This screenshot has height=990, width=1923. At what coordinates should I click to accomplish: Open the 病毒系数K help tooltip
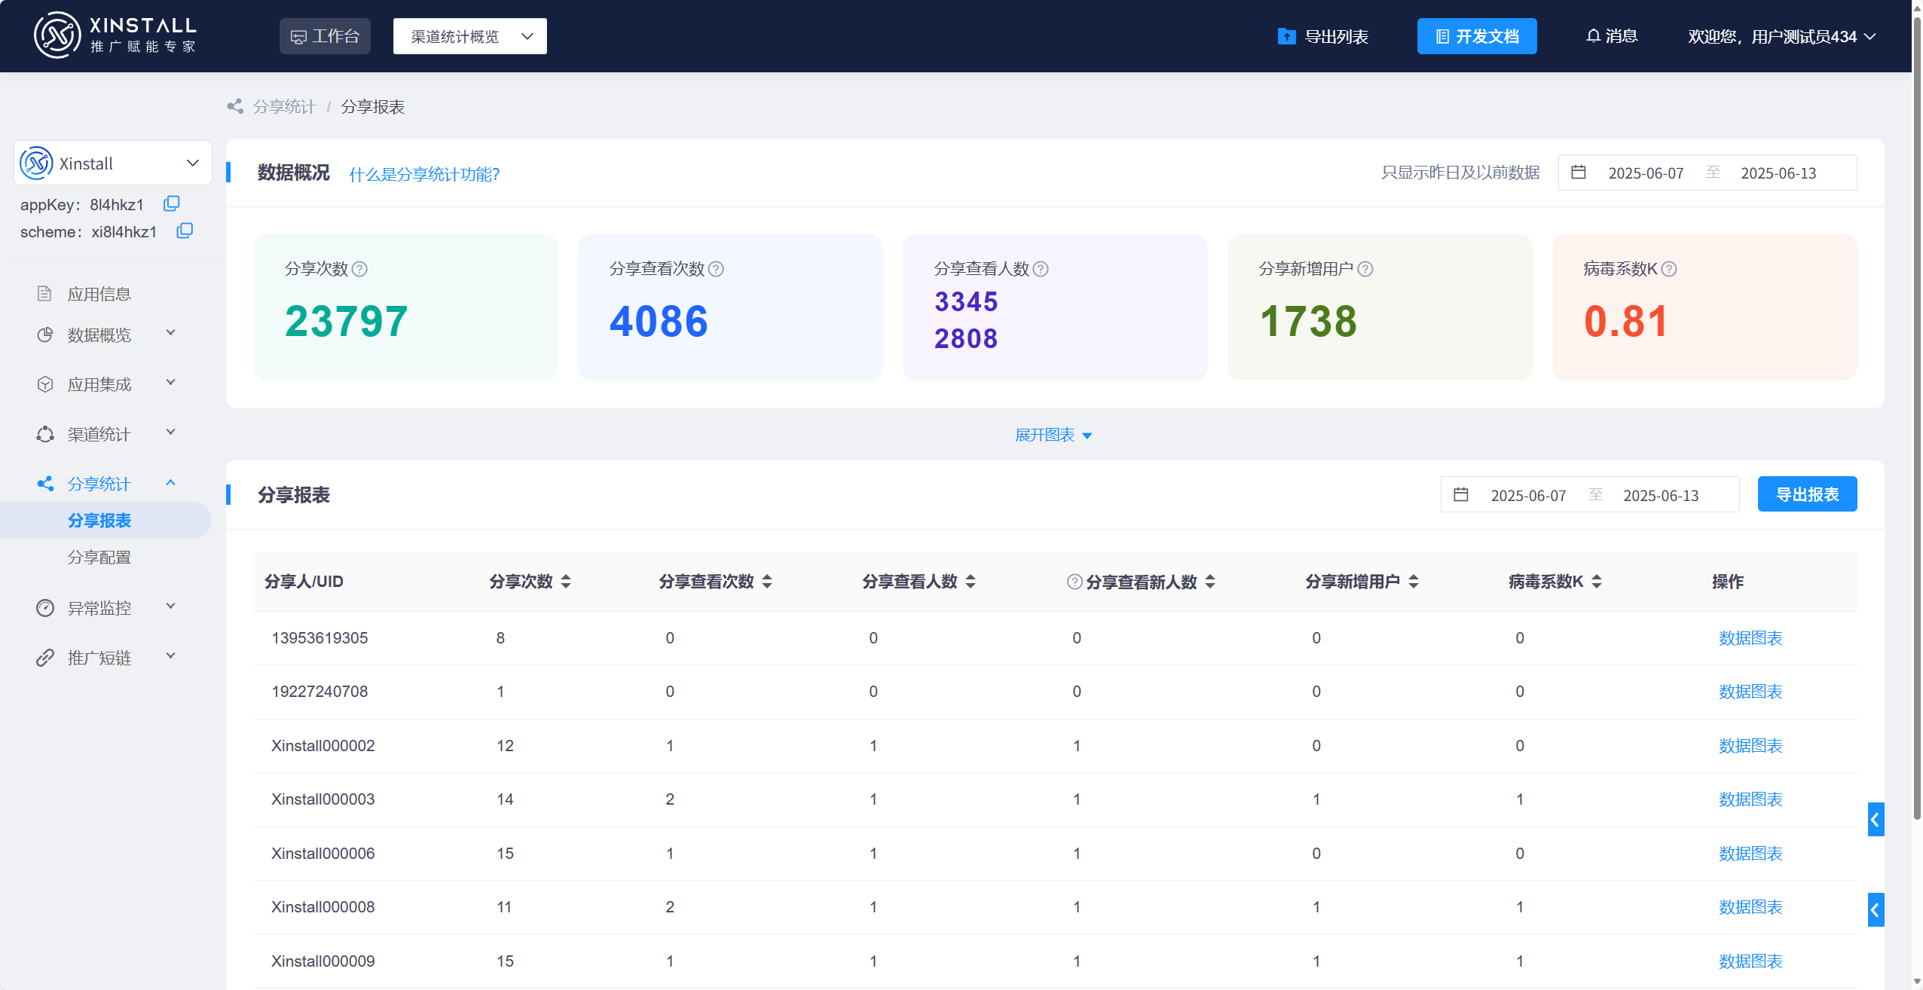coord(1671,268)
